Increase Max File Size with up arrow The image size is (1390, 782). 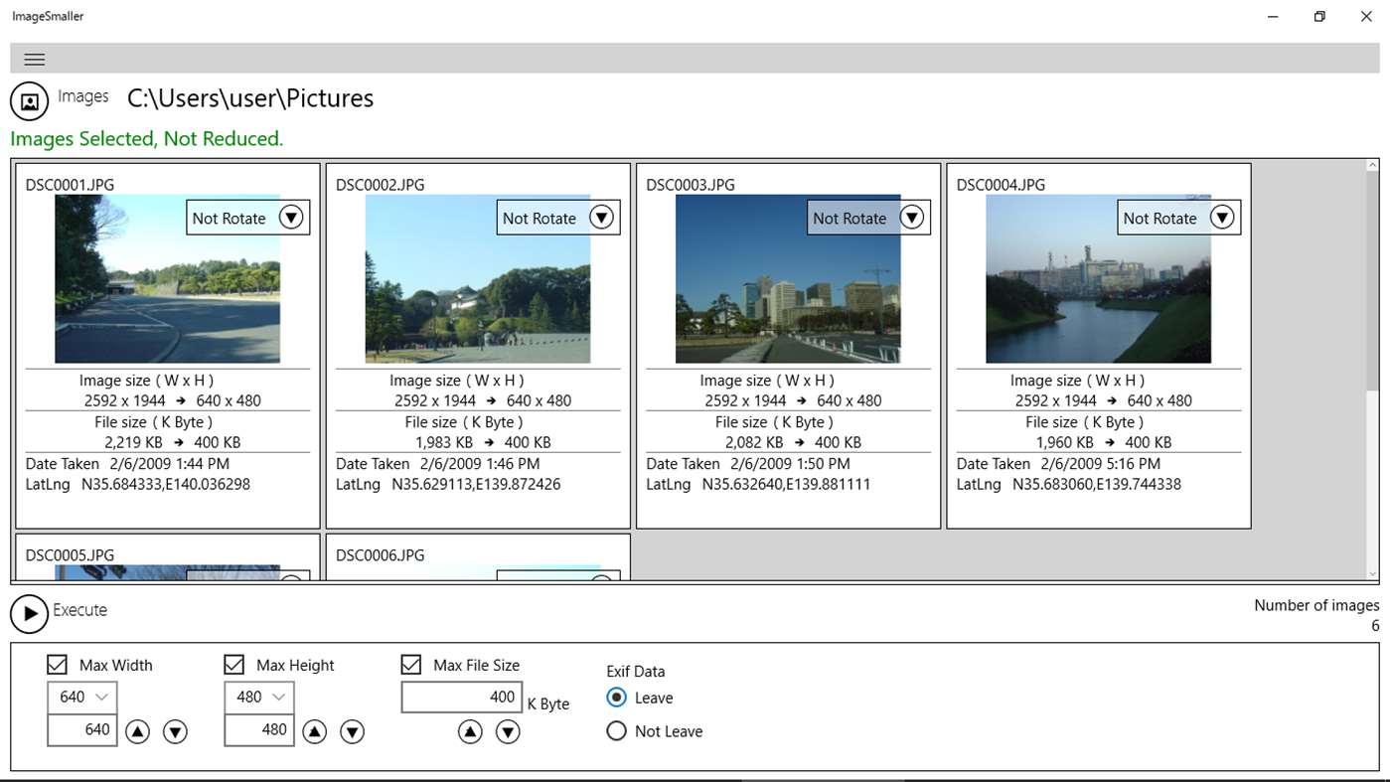point(470,732)
